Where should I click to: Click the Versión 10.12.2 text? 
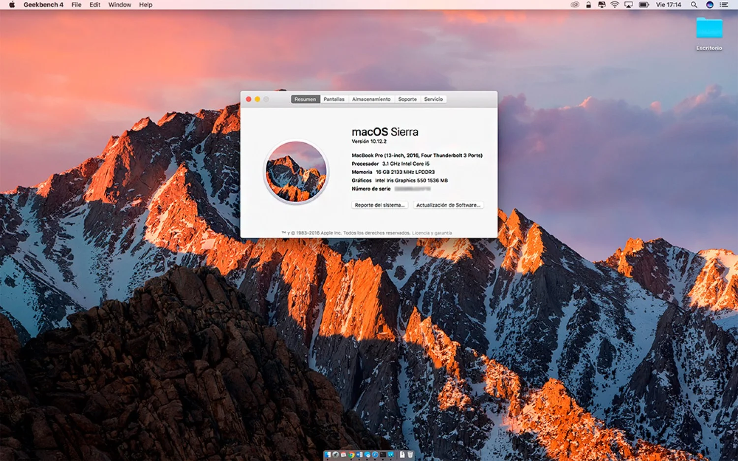(x=369, y=142)
